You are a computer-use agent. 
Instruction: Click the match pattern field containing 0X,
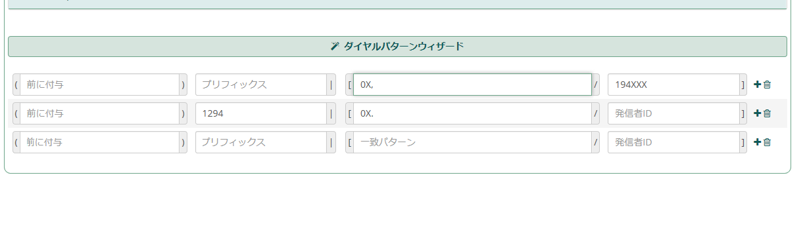point(472,85)
